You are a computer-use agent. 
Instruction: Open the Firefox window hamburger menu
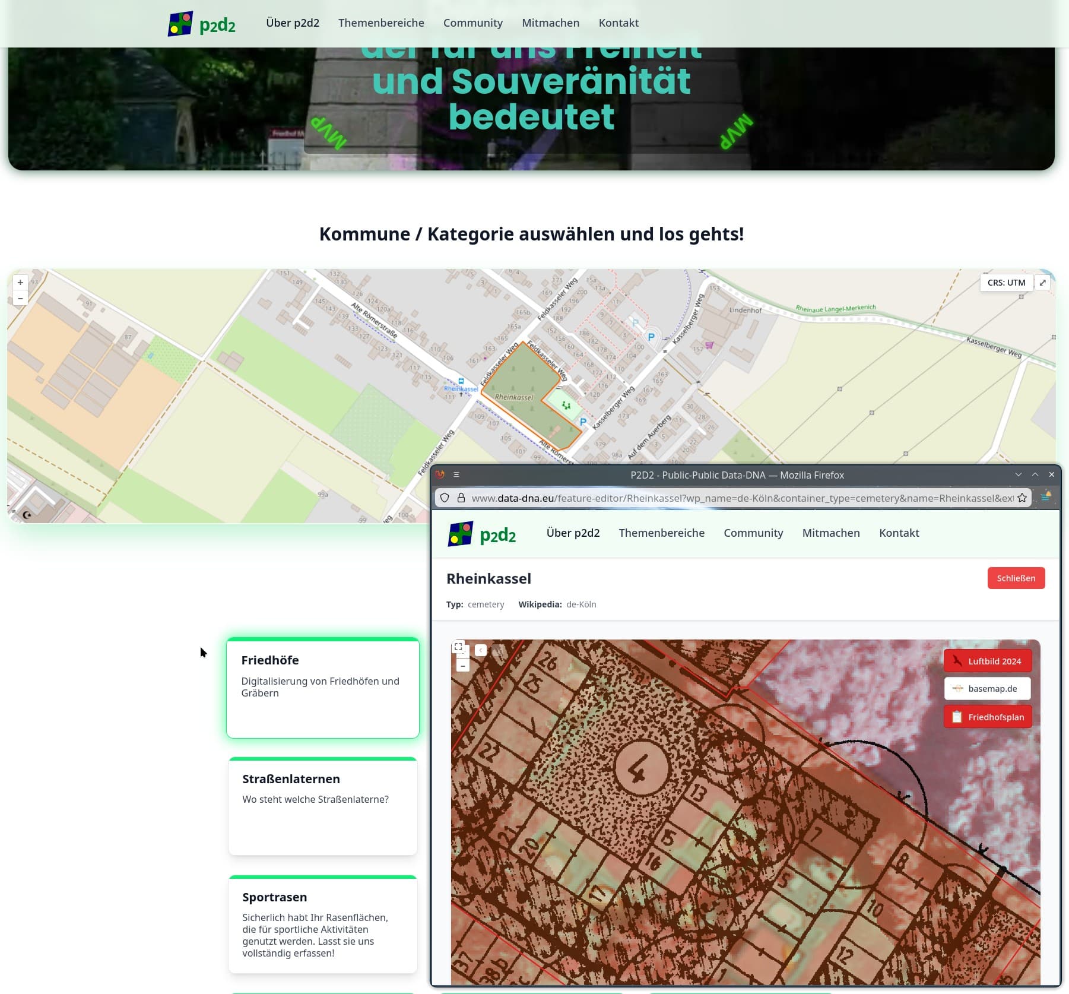pos(456,474)
